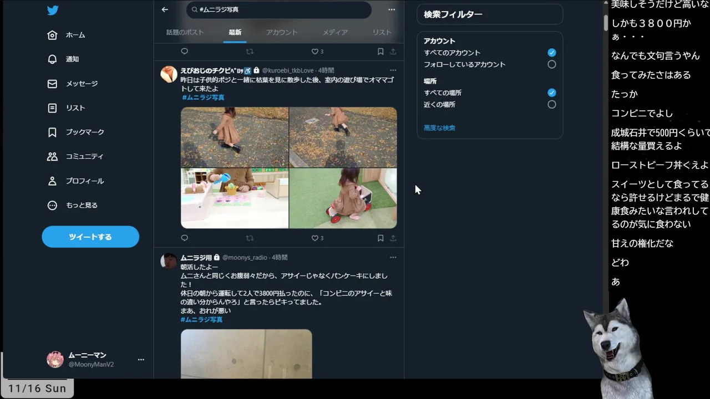The height and width of the screenshot is (399, 710).
Task: Switch to the メディア tab
Action: point(335,32)
